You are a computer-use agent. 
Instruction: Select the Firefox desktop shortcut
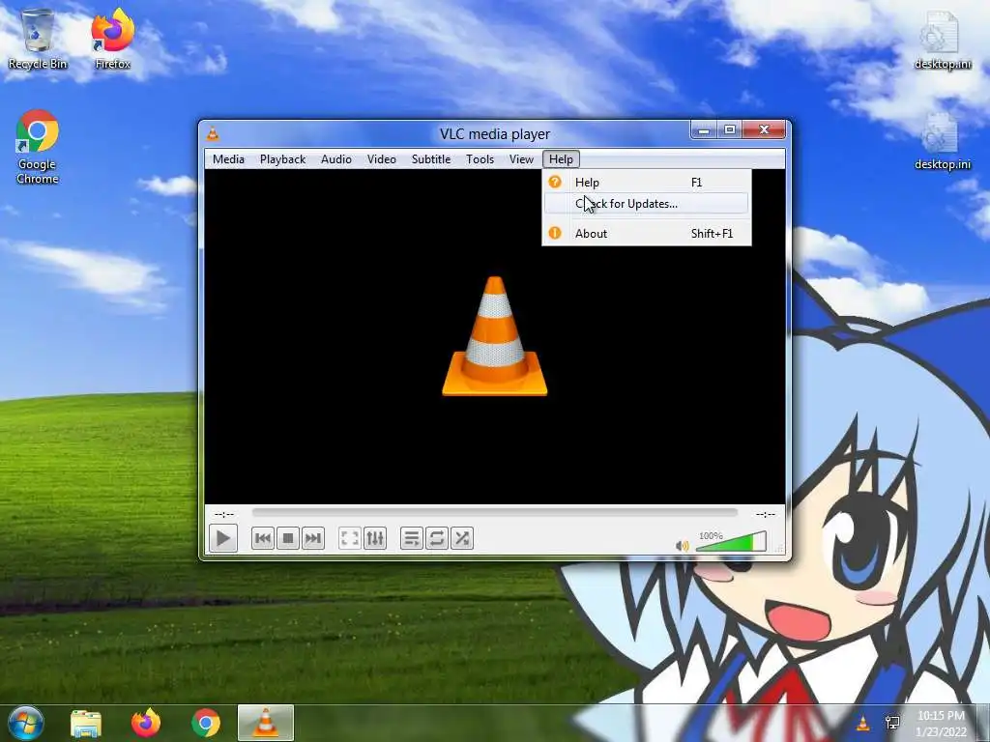pos(112,39)
